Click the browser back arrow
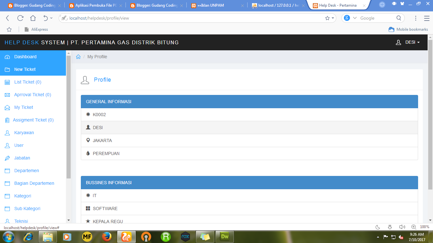433x243 pixels. (x=8, y=18)
